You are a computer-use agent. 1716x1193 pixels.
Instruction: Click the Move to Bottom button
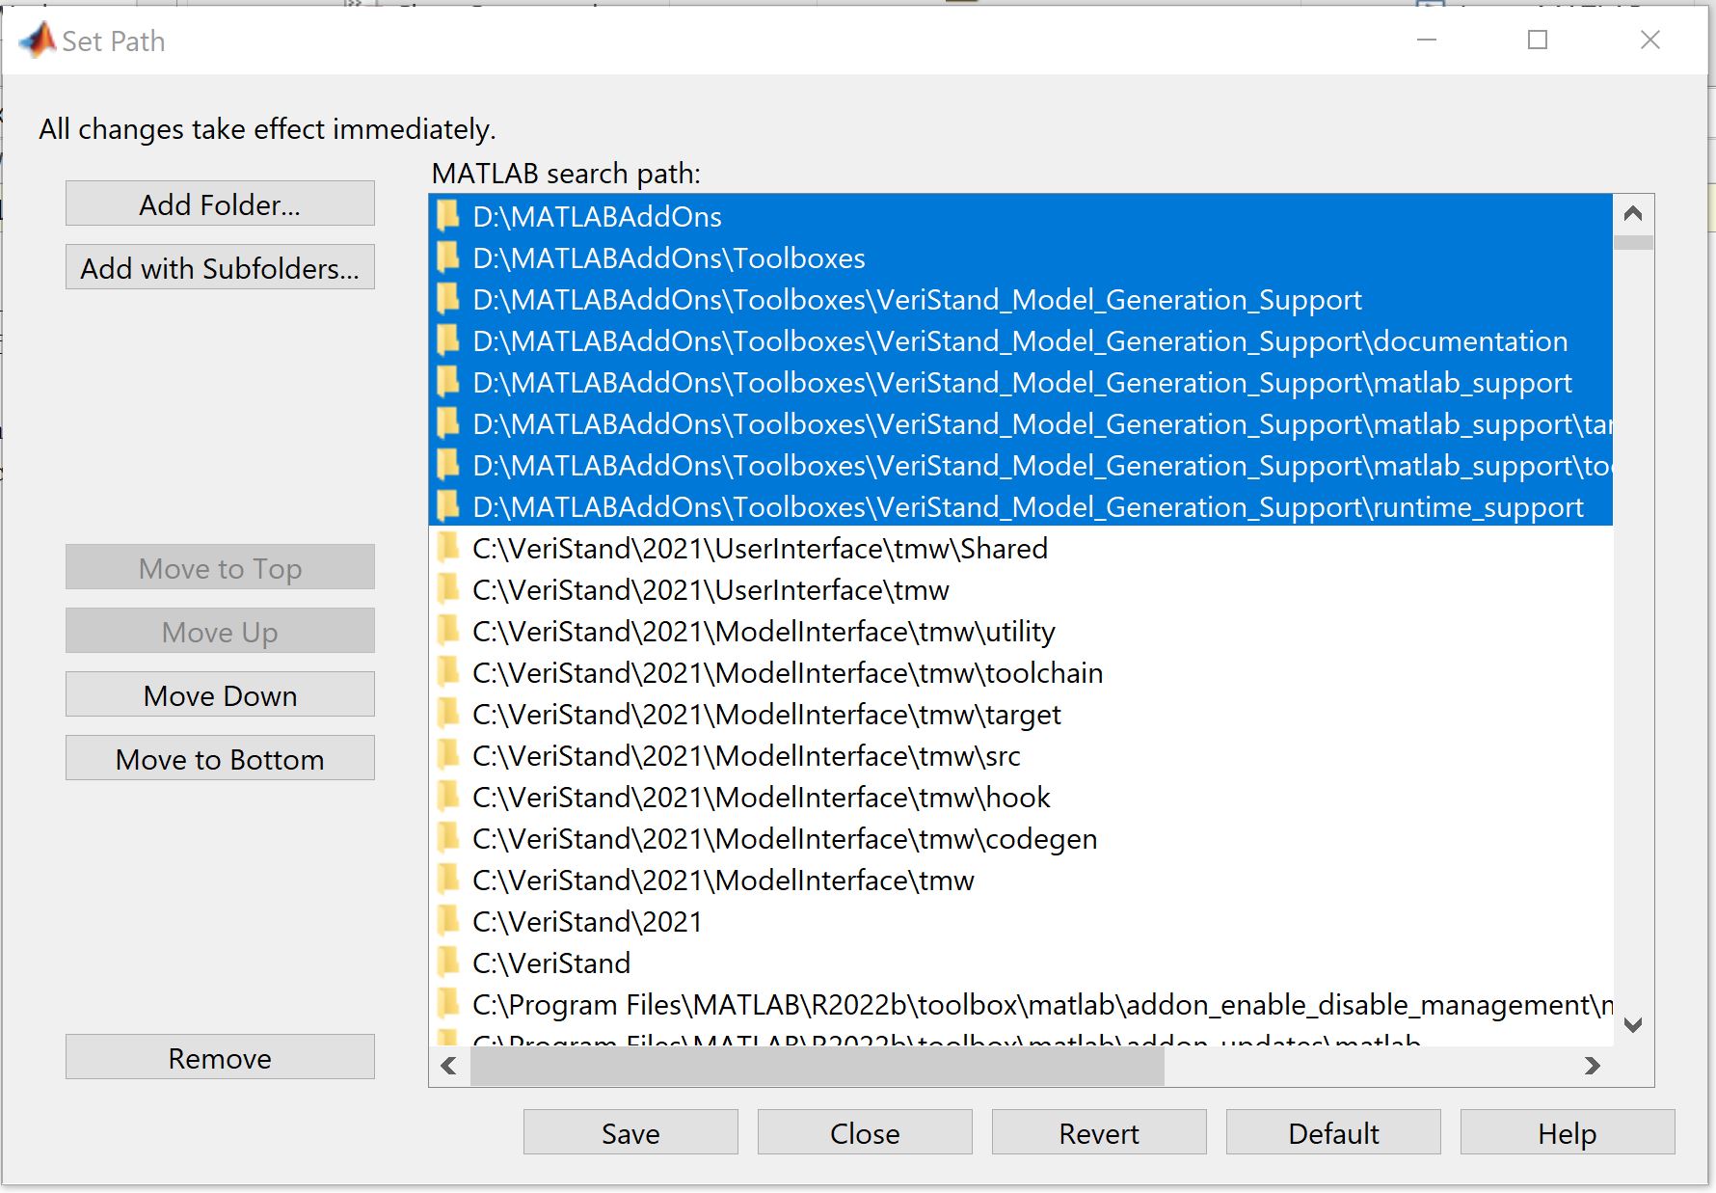(220, 758)
